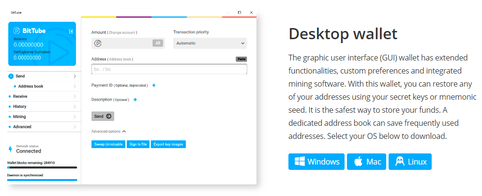
Task: Click the BitTube logo in balance card
Action: click(x=30, y=30)
